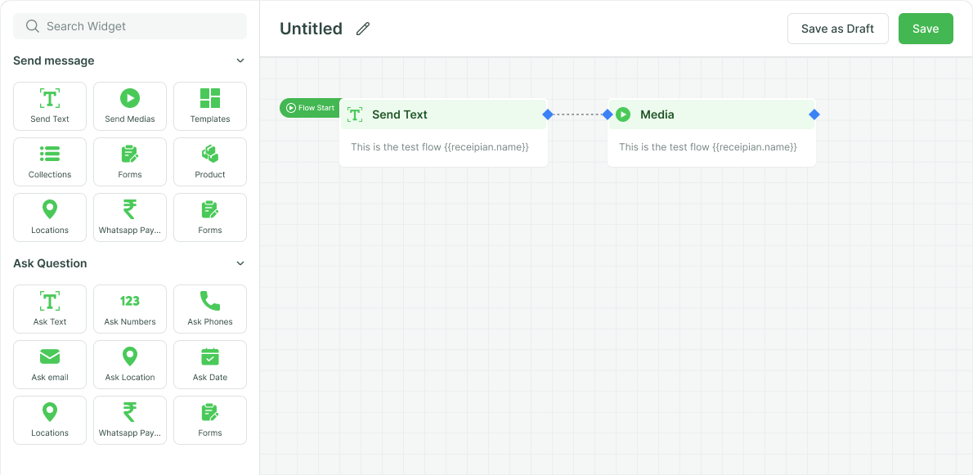The height and width of the screenshot is (475, 973).
Task: Pick the Ask Numbers widget
Action: 129,309
